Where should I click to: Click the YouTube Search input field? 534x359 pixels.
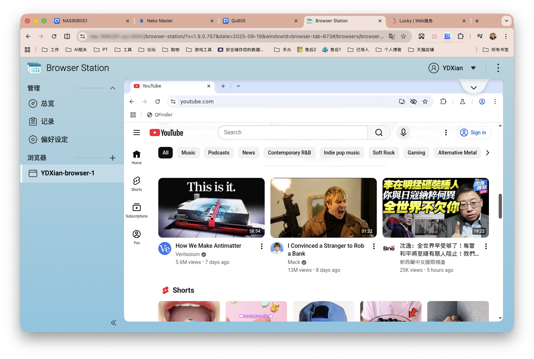point(293,133)
